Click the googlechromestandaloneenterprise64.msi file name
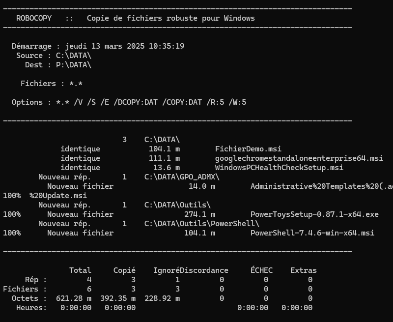The height and width of the screenshot is (322, 393). [x=299, y=158]
